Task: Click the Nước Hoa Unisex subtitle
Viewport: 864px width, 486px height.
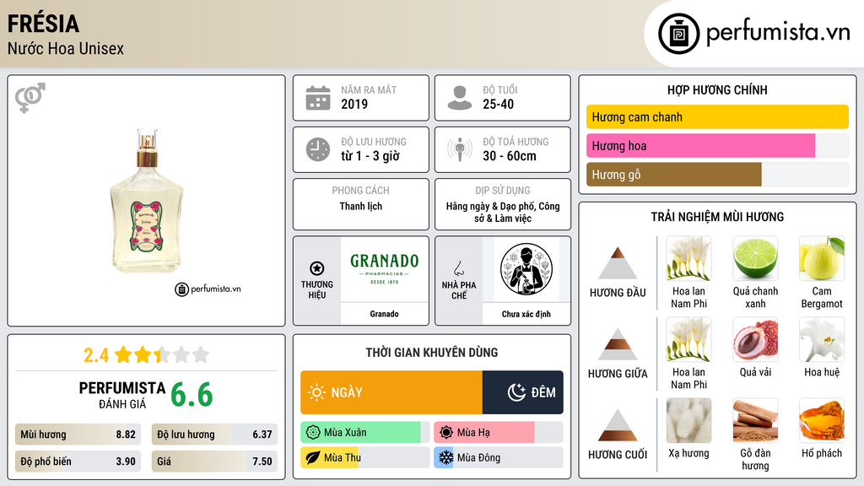Action: (x=66, y=49)
